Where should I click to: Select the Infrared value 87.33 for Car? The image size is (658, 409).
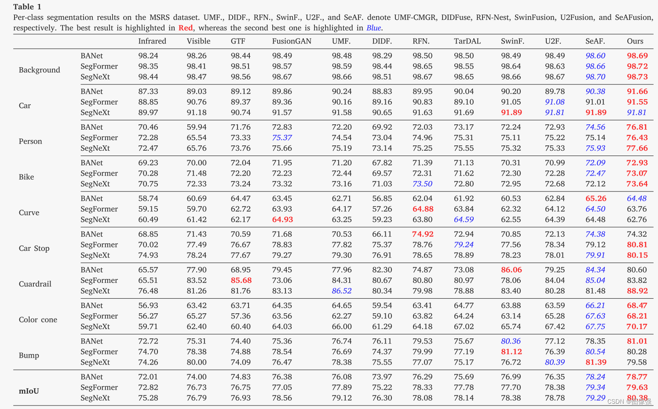[x=148, y=91]
